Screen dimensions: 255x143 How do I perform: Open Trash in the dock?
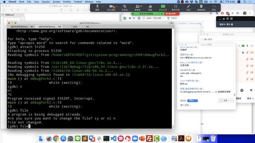click(x=213, y=139)
